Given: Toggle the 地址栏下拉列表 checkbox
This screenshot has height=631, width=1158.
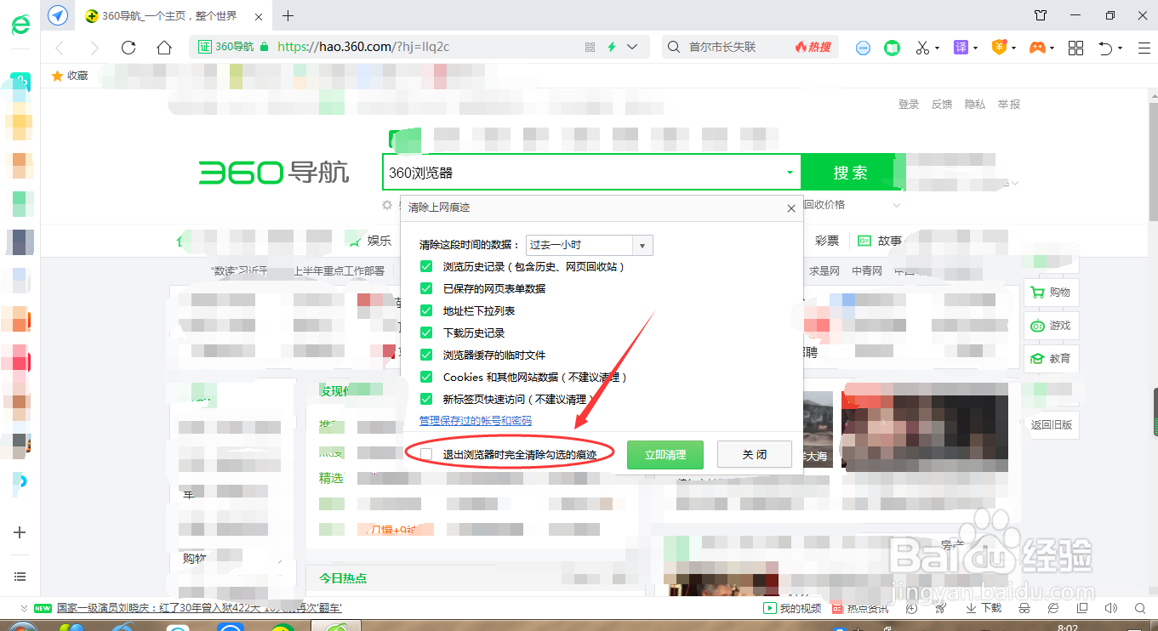Looking at the screenshot, I should [426, 310].
